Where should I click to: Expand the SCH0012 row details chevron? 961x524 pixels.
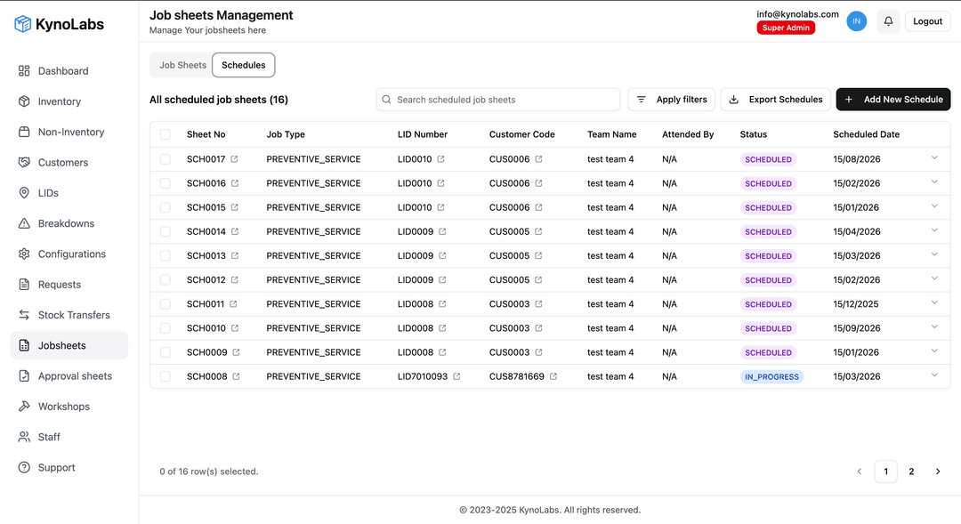tap(934, 278)
